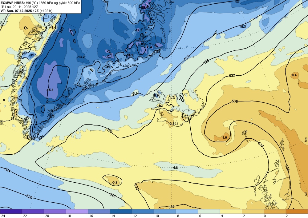Click the -4.8 temperature value
Viewport: 308px width, 218px height.
click(x=175, y=168)
